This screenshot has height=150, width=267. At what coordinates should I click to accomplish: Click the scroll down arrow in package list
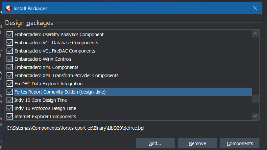coord(255,116)
